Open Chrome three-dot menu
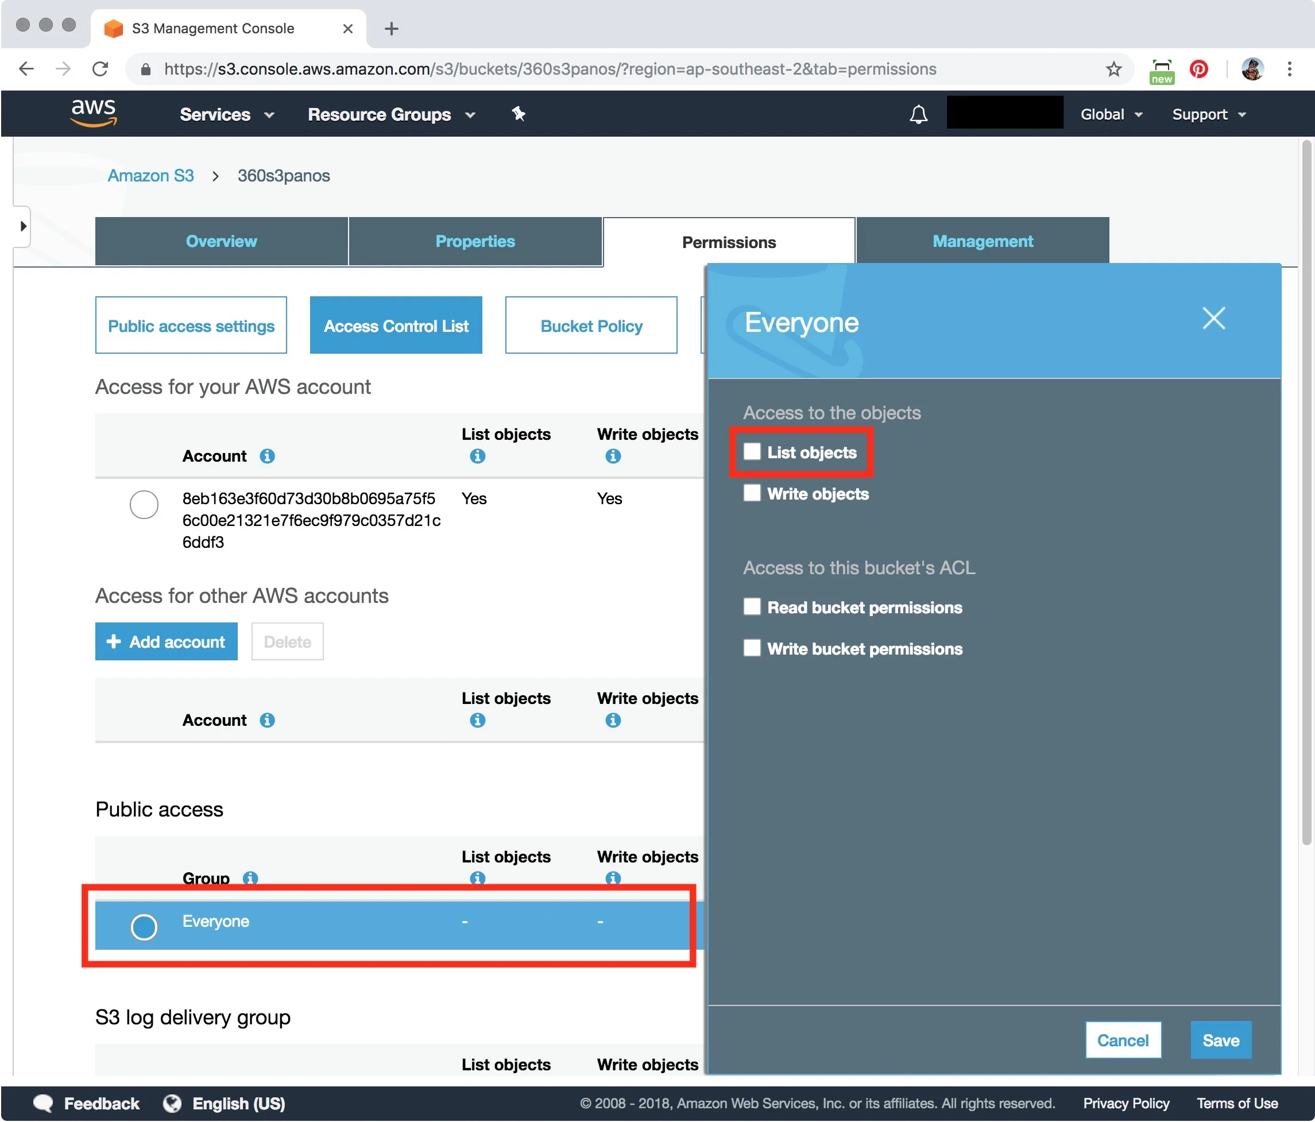 pyautogui.click(x=1289, y=68)
